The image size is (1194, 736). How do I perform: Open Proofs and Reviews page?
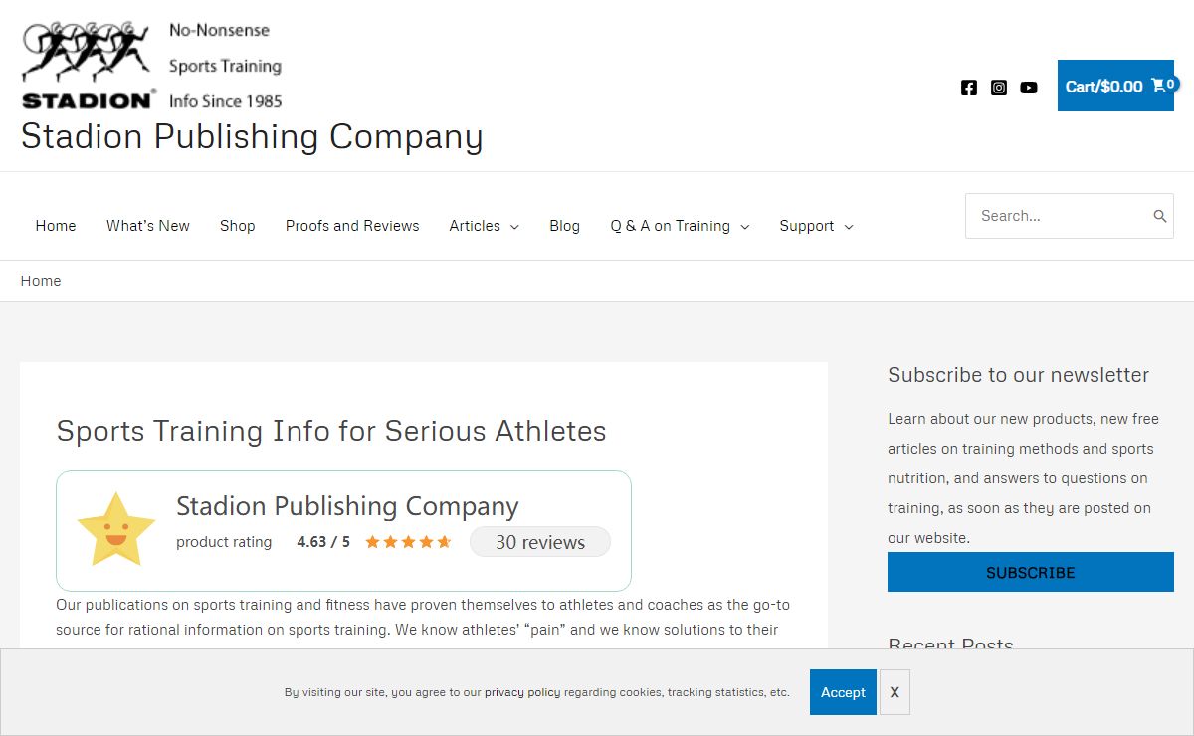tap(352, 226)
